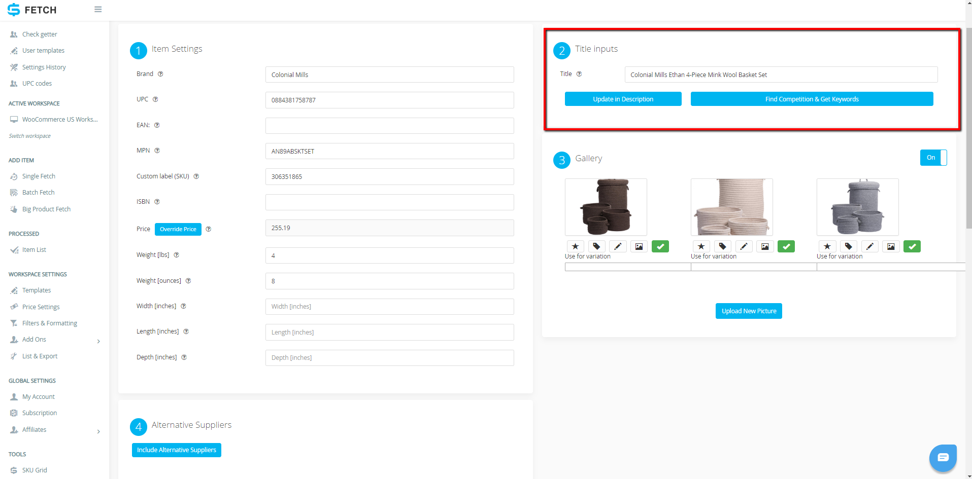The image size is (972, 479).
Task: Click tag icon under gray basket image
Action: click(x=848, y=246)
